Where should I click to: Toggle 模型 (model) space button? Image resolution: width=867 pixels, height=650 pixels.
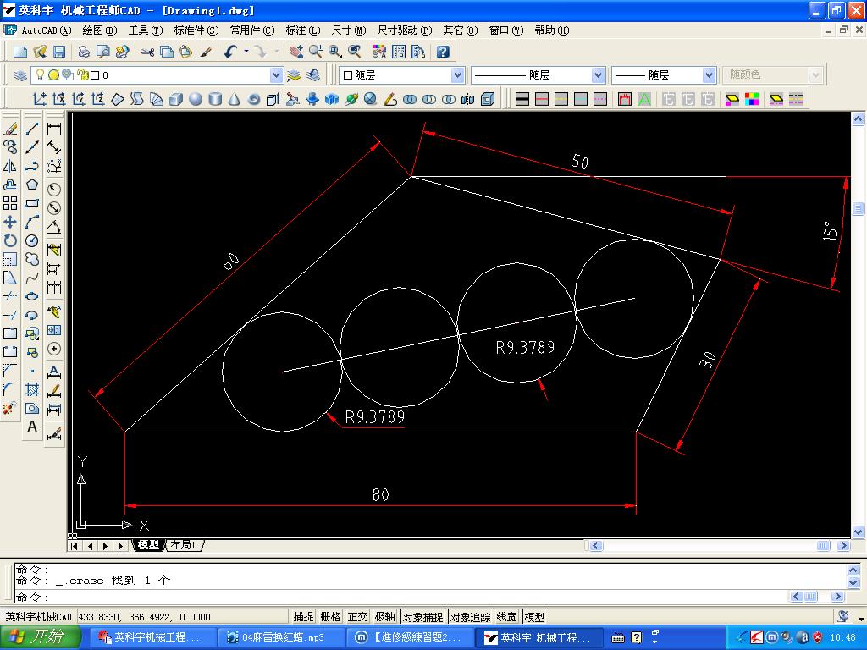pos(534,617)
